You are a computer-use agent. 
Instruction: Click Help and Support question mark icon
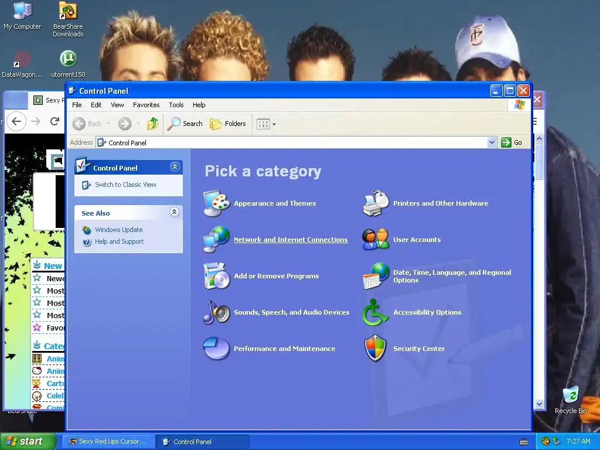tap(87, 242)
